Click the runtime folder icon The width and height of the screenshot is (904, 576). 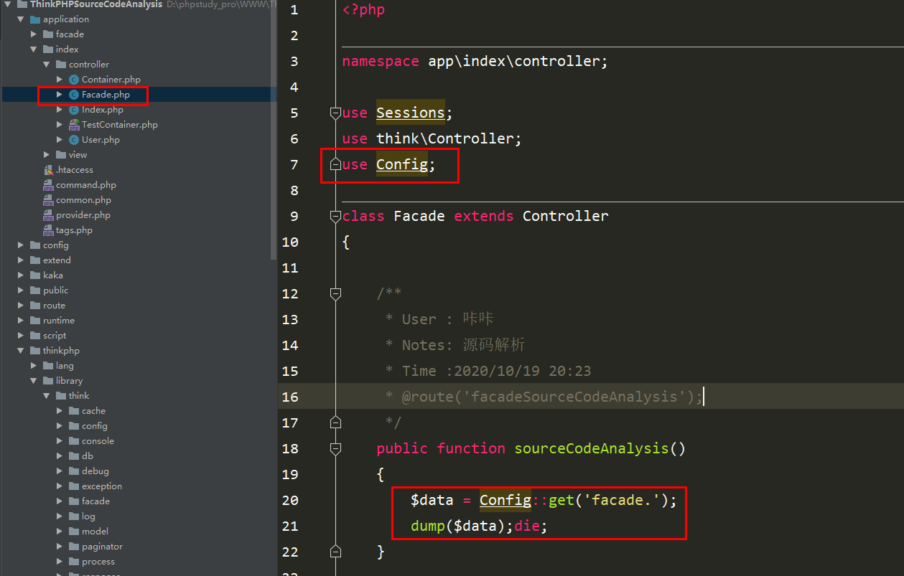pyautogui.click(x=35, y=321)
